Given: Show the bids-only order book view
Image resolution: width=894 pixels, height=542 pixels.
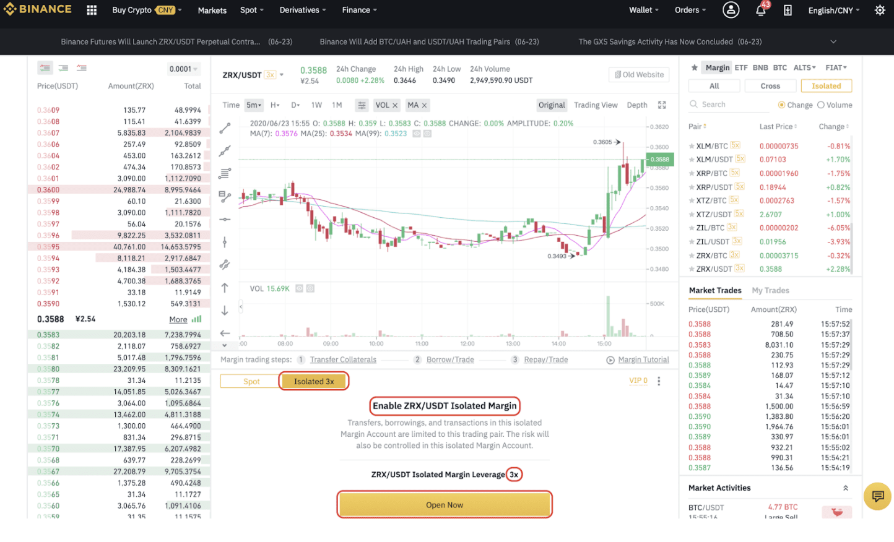Looking at the screenshot, I should [x=63, y=67].
